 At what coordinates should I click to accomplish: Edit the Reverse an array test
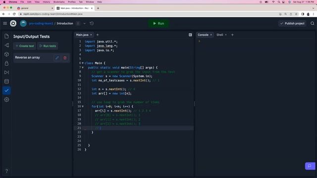click(x=57, y=58)
